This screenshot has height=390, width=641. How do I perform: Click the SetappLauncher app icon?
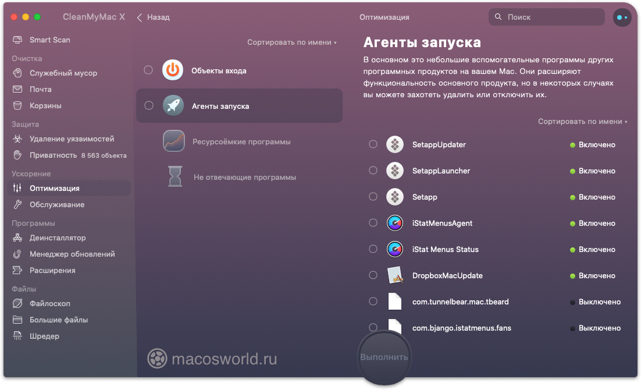coord(395,171)
